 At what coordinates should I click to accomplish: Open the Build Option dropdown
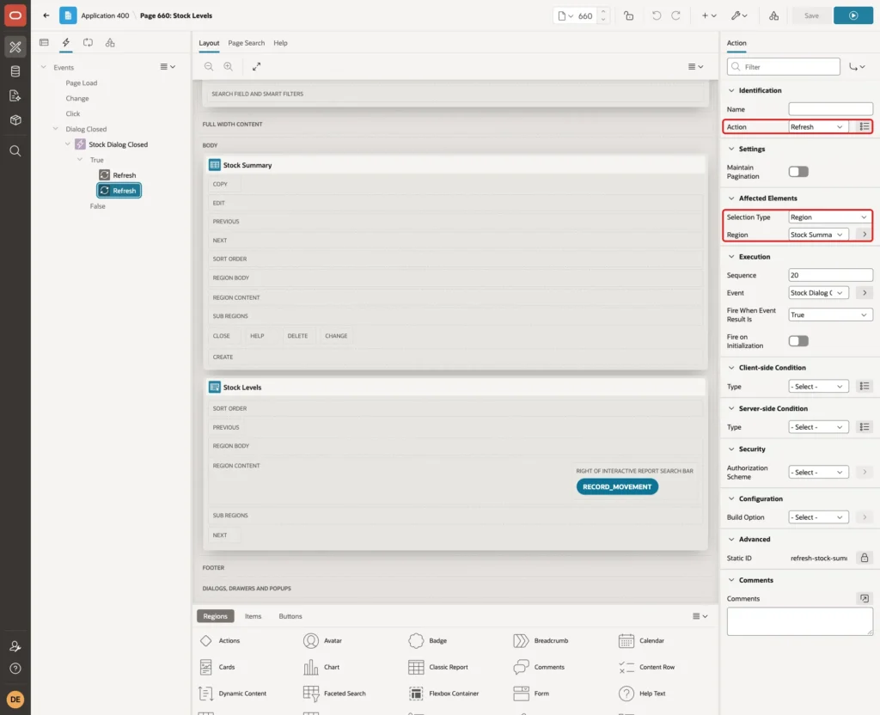(818, 517)
